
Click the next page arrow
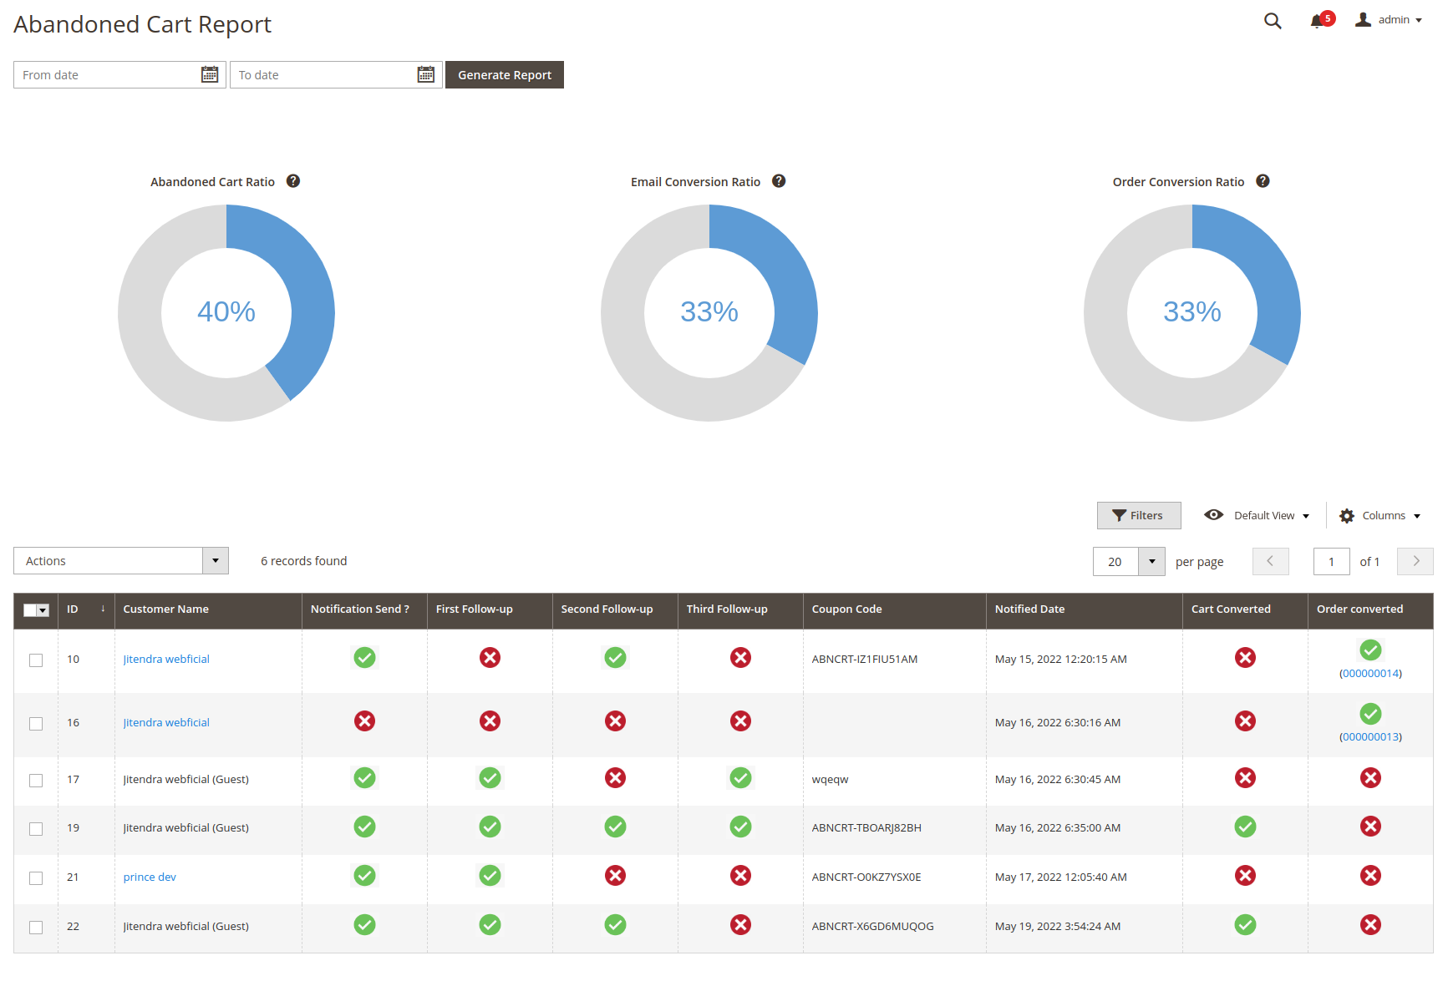click(1415, 562)
